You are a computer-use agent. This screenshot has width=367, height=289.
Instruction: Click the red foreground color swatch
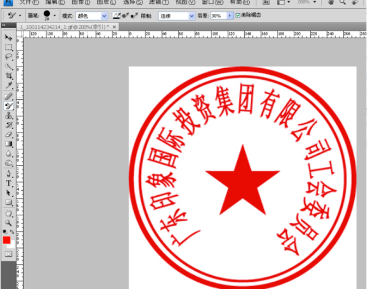7,240
